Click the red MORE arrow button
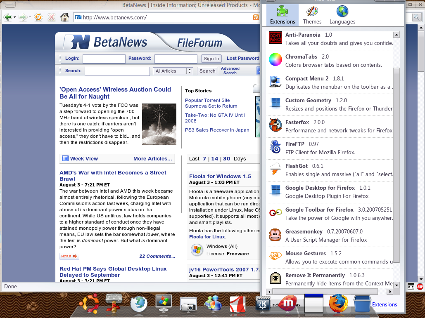This screenshot has height=318, width=425. click(x=69, y=256)
